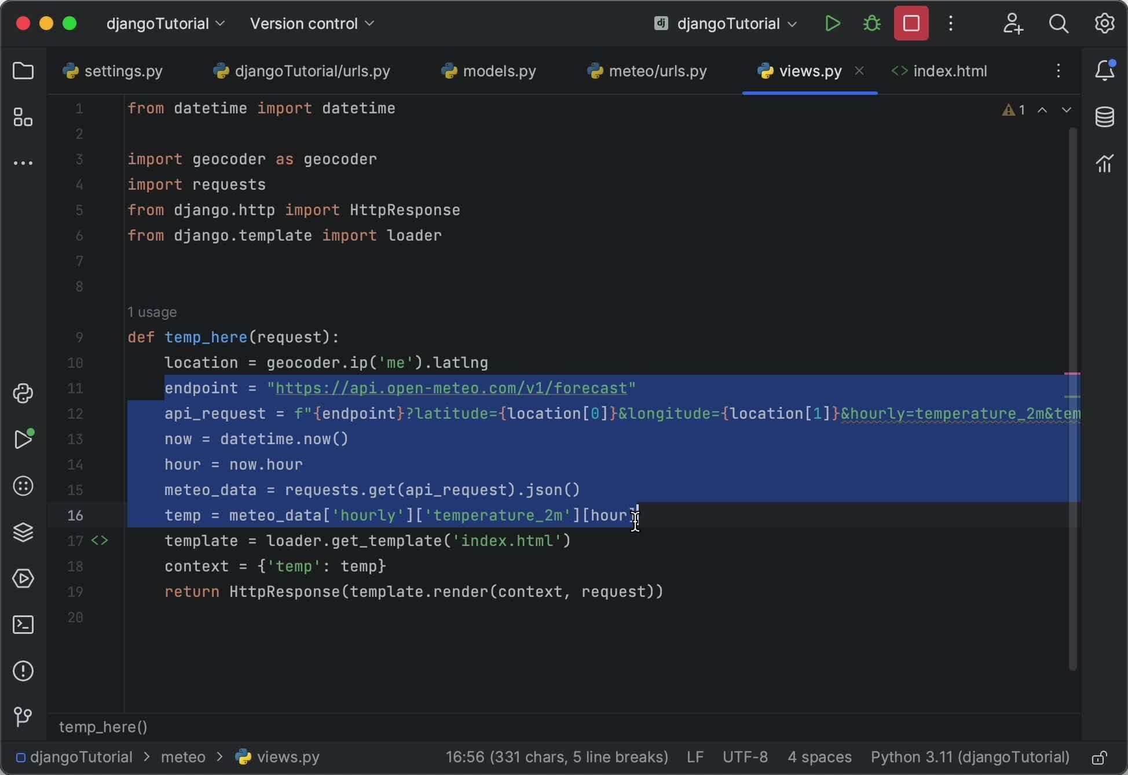This screenshot has height=775, width=1128.
Task: Open the Problems tool window
Action: point(23,671)
